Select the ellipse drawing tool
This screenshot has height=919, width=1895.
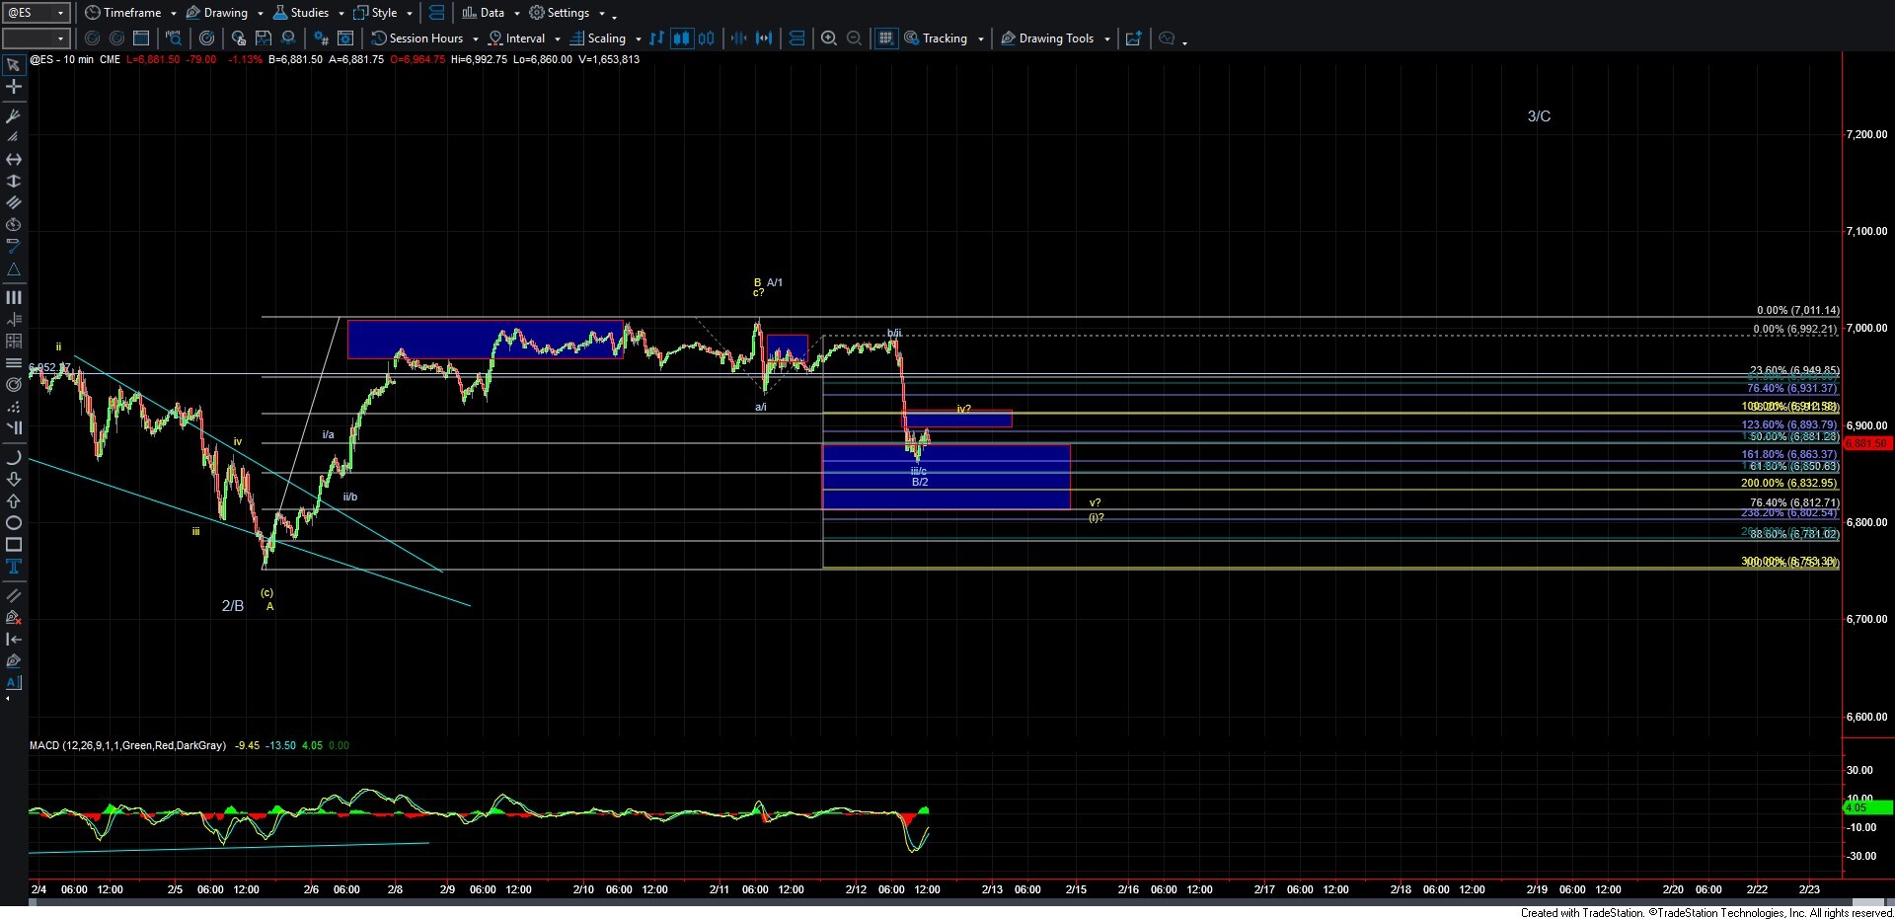coord(14,523)
